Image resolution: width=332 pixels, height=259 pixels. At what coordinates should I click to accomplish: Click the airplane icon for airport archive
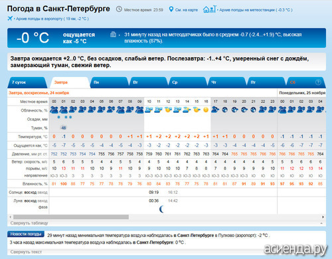(10, 19)
